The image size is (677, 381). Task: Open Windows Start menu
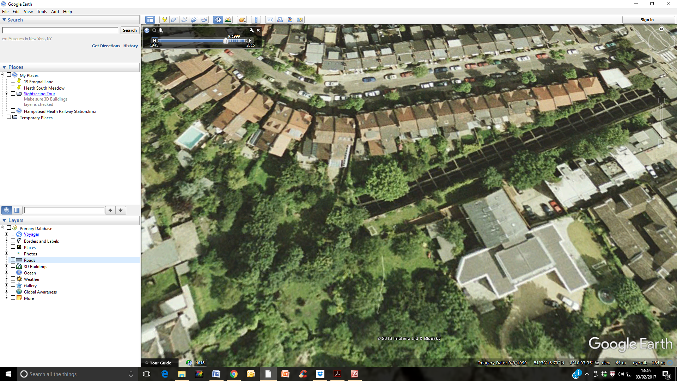click(8, 374)
